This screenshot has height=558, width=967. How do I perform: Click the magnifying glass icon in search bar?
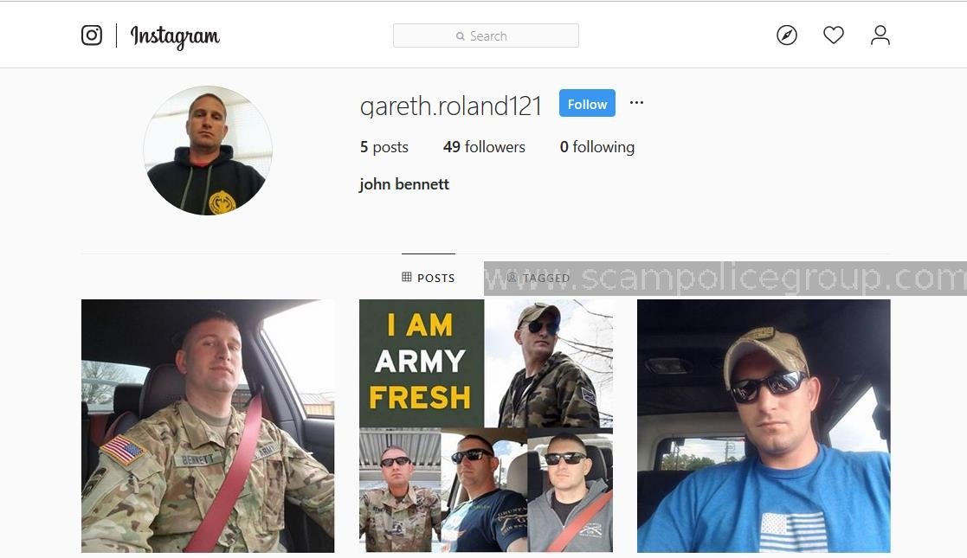coord(460,36)
